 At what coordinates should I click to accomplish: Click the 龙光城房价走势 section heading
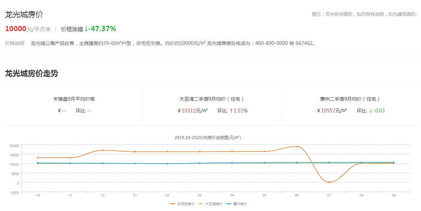[x=31, y=73]
